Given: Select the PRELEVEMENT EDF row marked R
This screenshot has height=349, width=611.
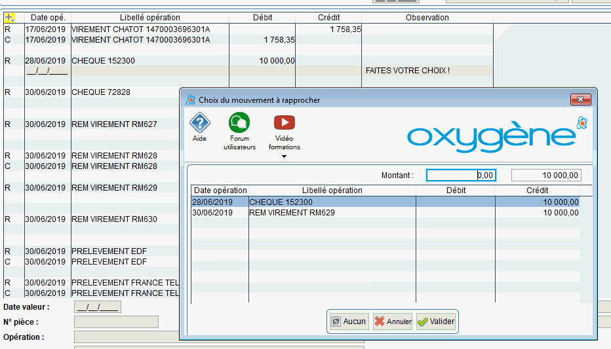Looking at the screenshot, I should [109, 251].
